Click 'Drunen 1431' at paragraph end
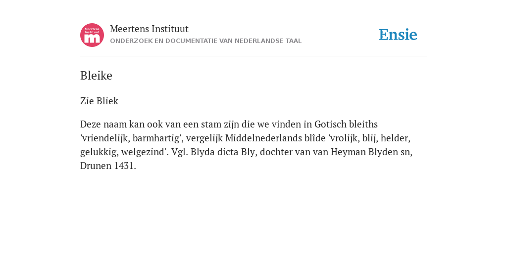Viewport: 507px width, 253px height. click(107, 166)
